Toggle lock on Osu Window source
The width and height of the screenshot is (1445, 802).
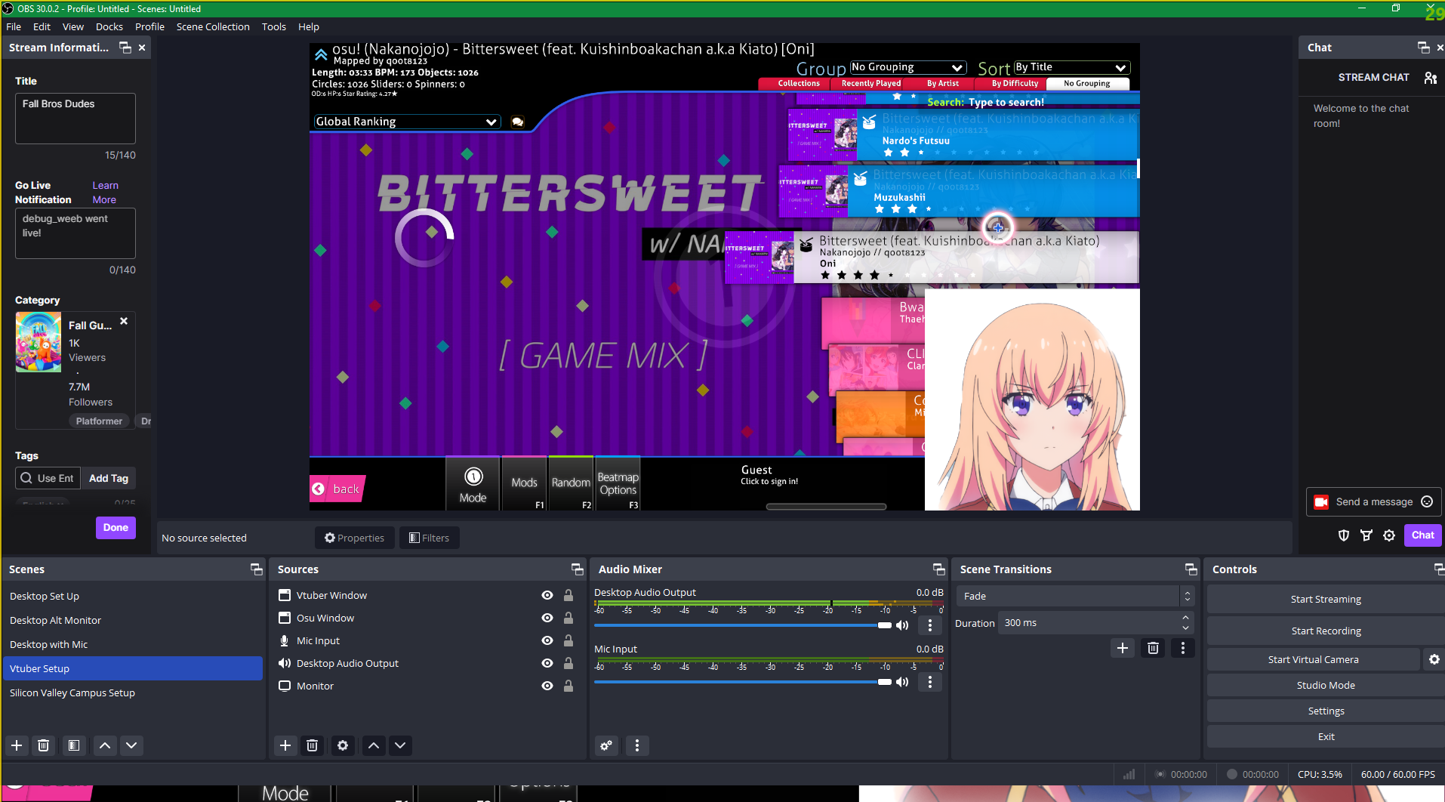click(568, 618)
